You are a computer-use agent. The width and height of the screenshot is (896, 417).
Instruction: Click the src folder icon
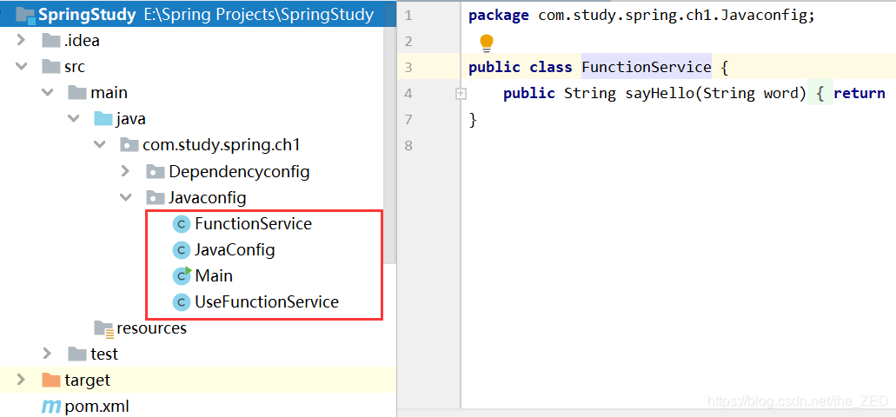point(51,66)
